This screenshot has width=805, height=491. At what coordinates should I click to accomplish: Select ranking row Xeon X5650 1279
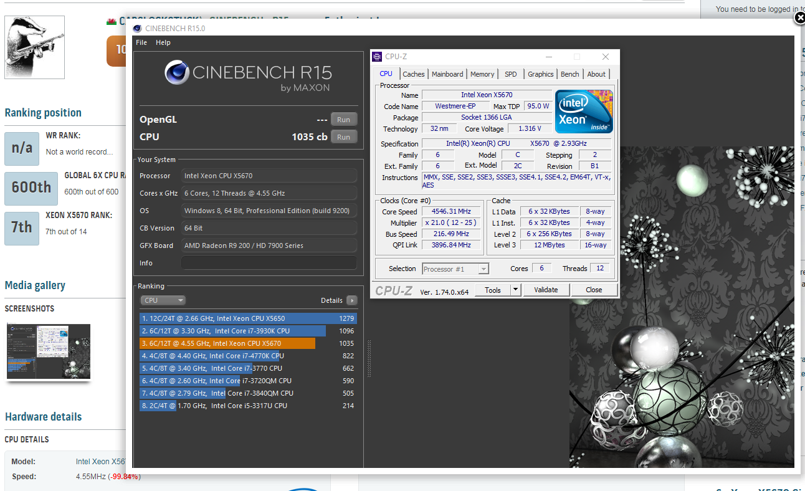[248, 318]
